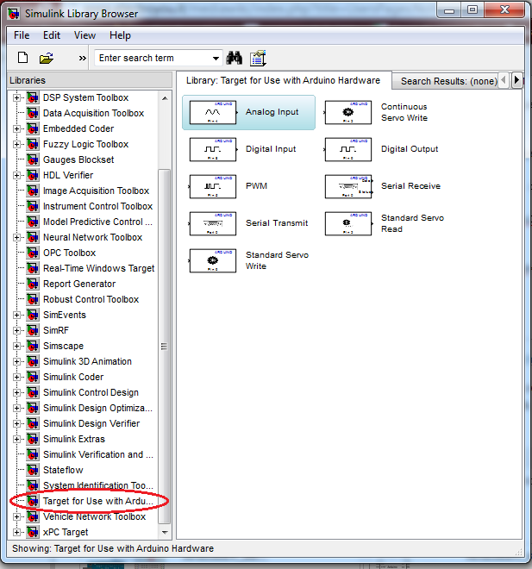The width and height of the screenshot is (532, 569).
Task: Expand the xPC Target tree node
Action: tap(16, 533)
